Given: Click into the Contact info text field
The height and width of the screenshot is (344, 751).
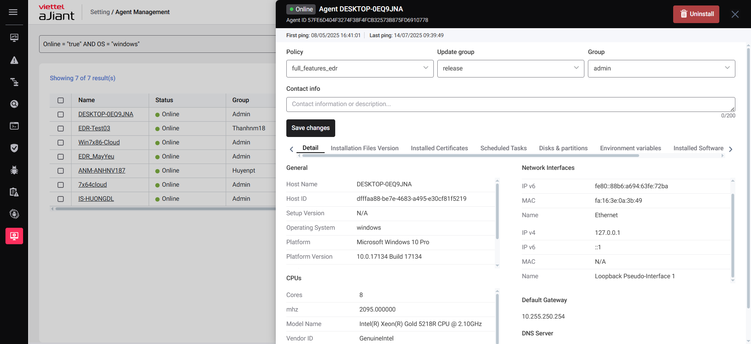Looking at the screenshot, I should click(510, 104).
